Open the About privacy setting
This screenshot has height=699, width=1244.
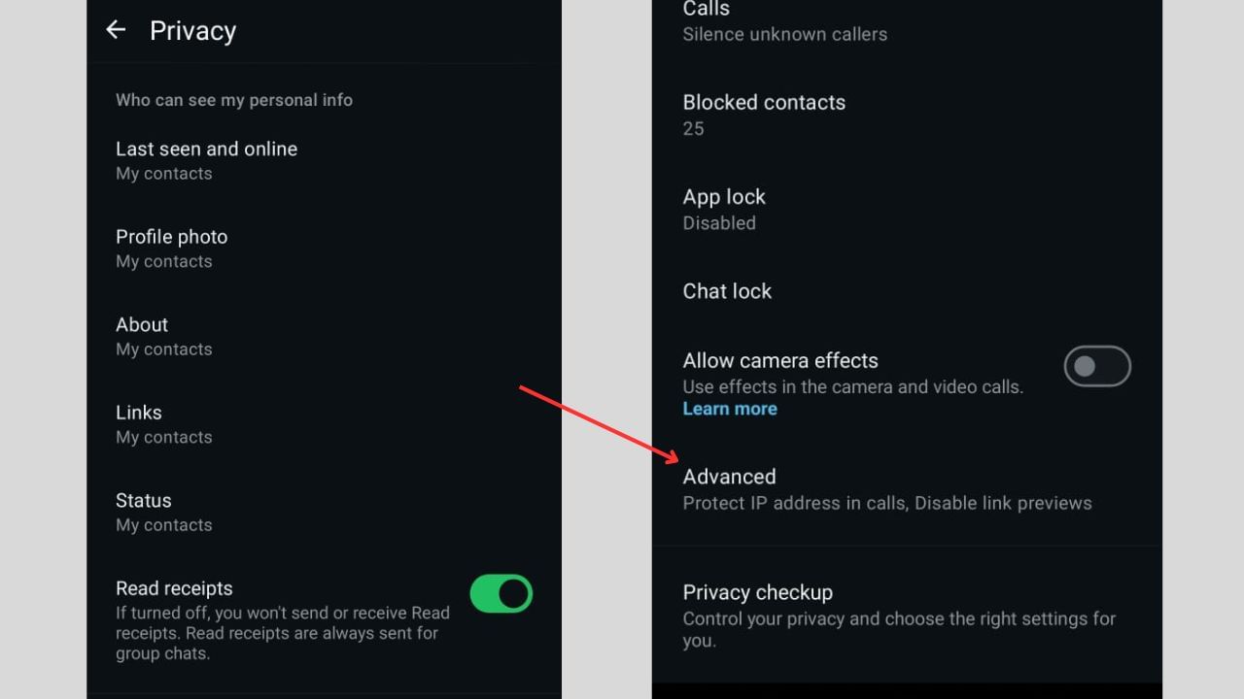[x=142, y=336]
